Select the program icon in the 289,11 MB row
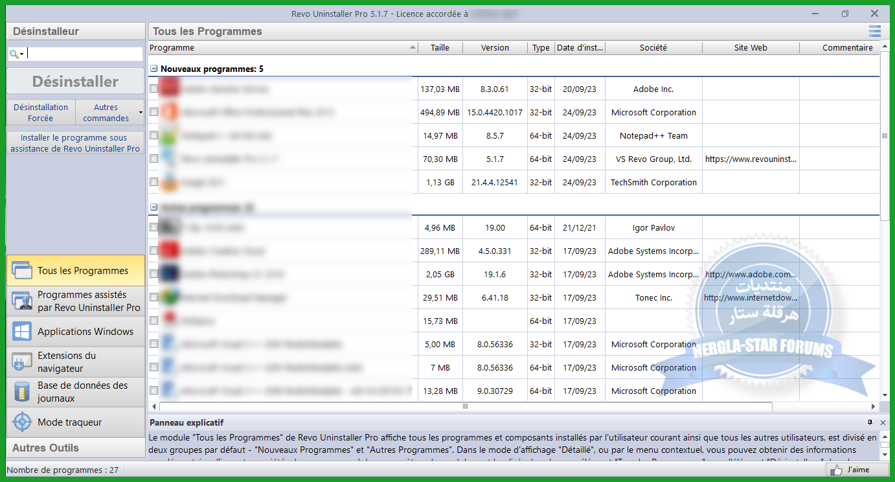 (x=168, y=251)
